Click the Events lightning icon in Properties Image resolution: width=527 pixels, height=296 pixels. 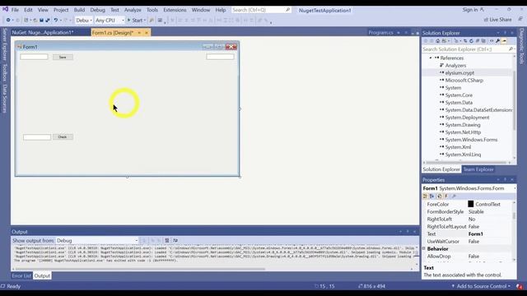click(x=446, y=196)
